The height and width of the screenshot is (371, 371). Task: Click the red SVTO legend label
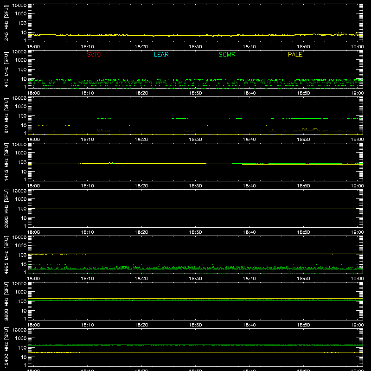94,54
